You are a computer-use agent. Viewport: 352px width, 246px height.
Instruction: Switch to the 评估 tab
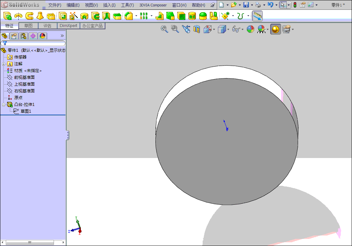coord(48,26)
